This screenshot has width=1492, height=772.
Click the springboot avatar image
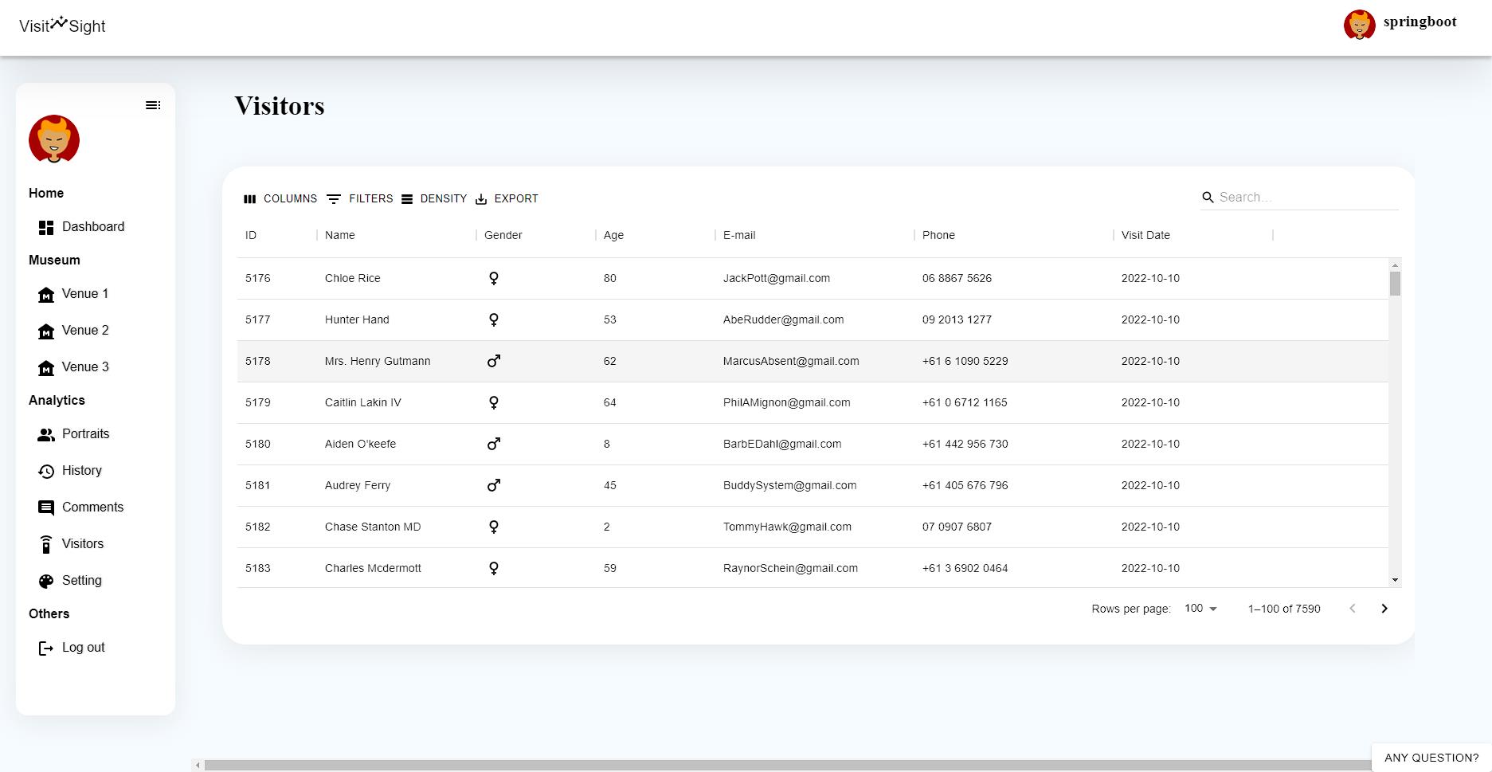(x=1359, y=25)
